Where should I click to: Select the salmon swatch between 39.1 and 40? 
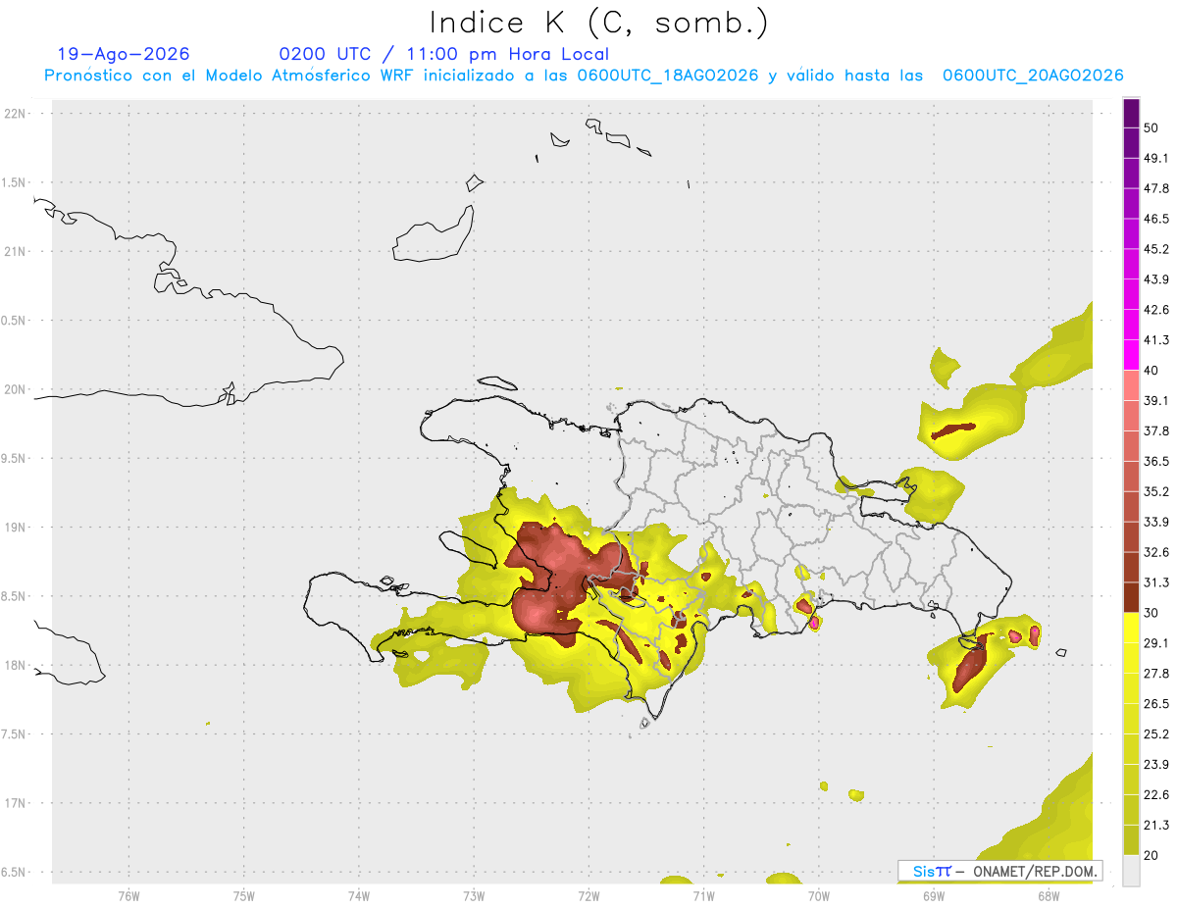pyautogui.click(x=1132, y=385)
